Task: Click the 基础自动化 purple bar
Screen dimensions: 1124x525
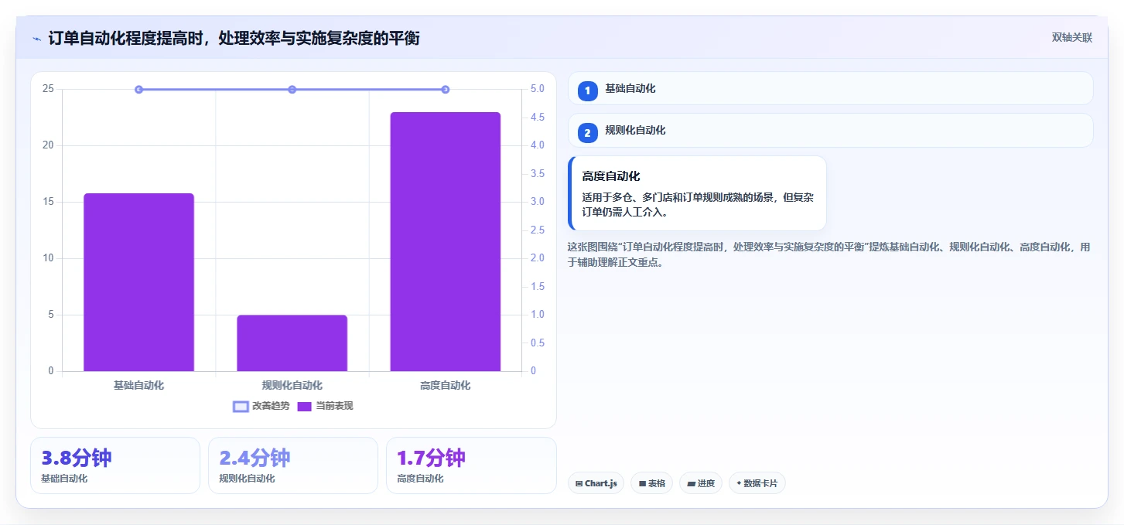Action: pos(138,282)
